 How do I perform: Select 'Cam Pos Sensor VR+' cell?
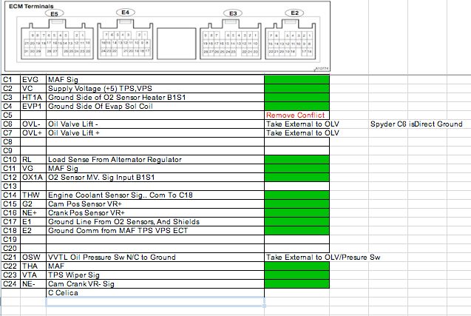point(155,204)
